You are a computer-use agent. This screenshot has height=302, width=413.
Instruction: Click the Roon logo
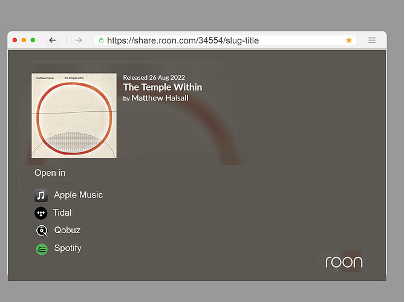coord(344,262)
